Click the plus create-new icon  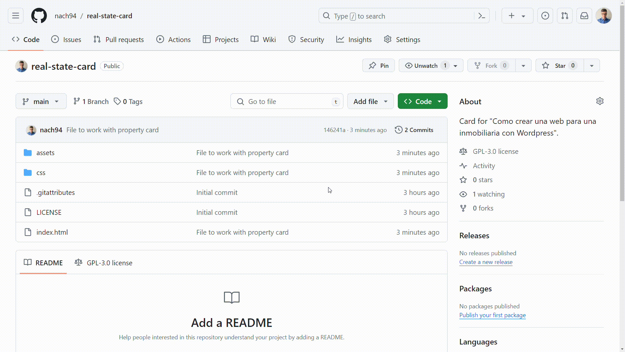click(x=512, y=16)
